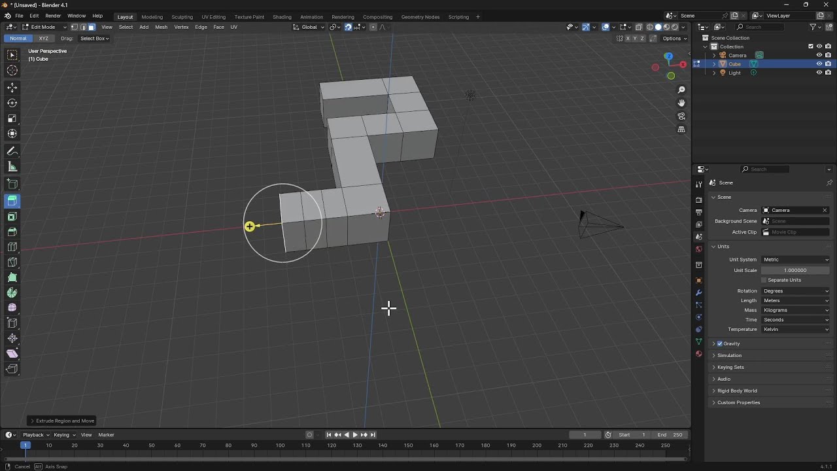This screenshot has width=837, height=471.
Task: Expand Extrude Region and Move panel
Action: coord(63,421)
